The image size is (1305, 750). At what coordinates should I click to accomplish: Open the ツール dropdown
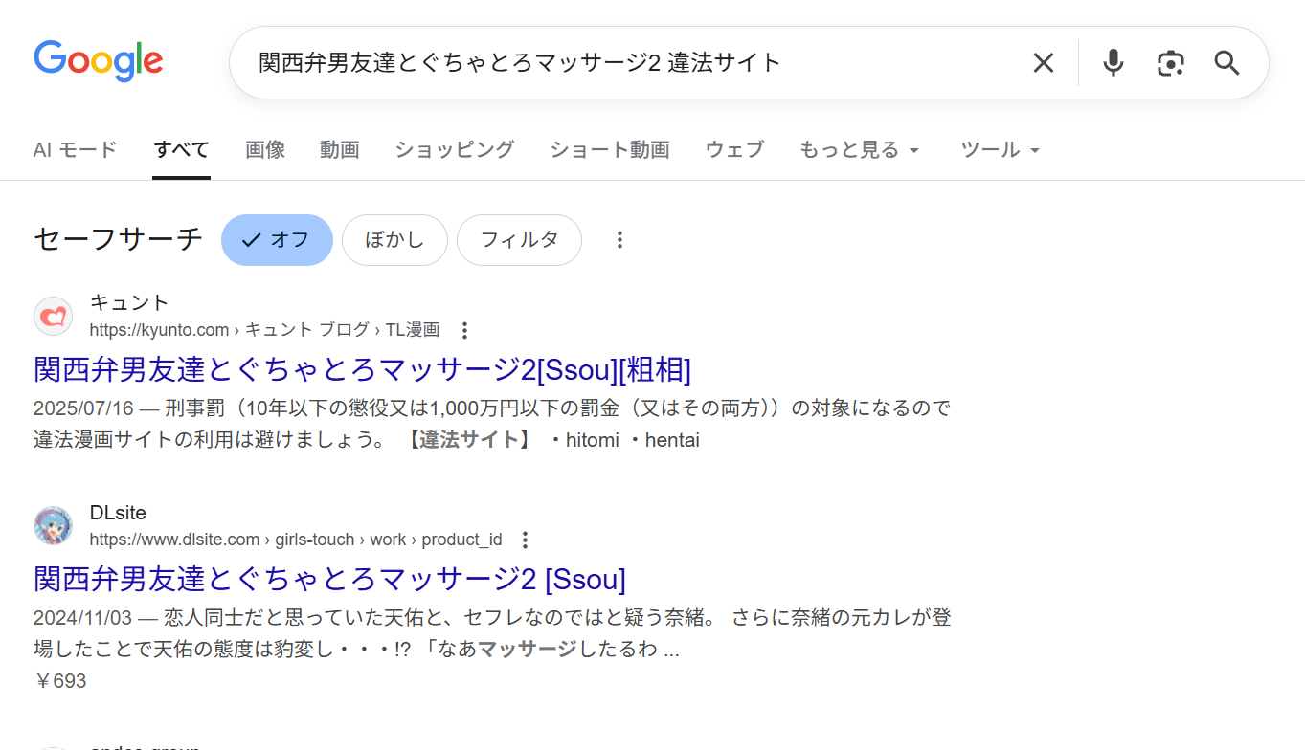tap(998, 149)
